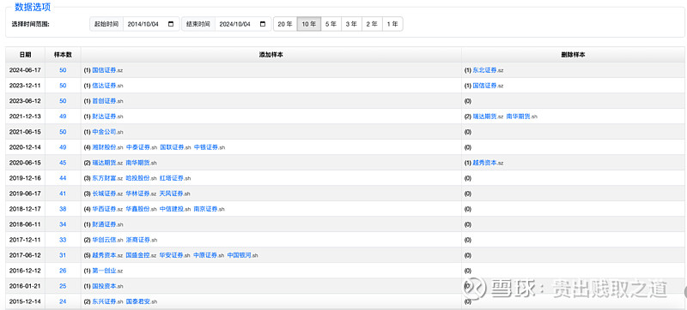Open 中银证券 stock link
Image resolution: width=687 pixels, height=310 pixels.
pos(206,147)
